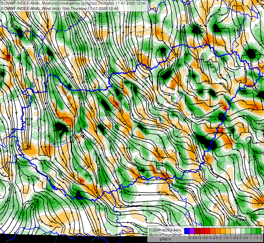Click the -3.5 tick label on the color scale
The height and width of the screenshot is (243, 264).
[205, 238]
